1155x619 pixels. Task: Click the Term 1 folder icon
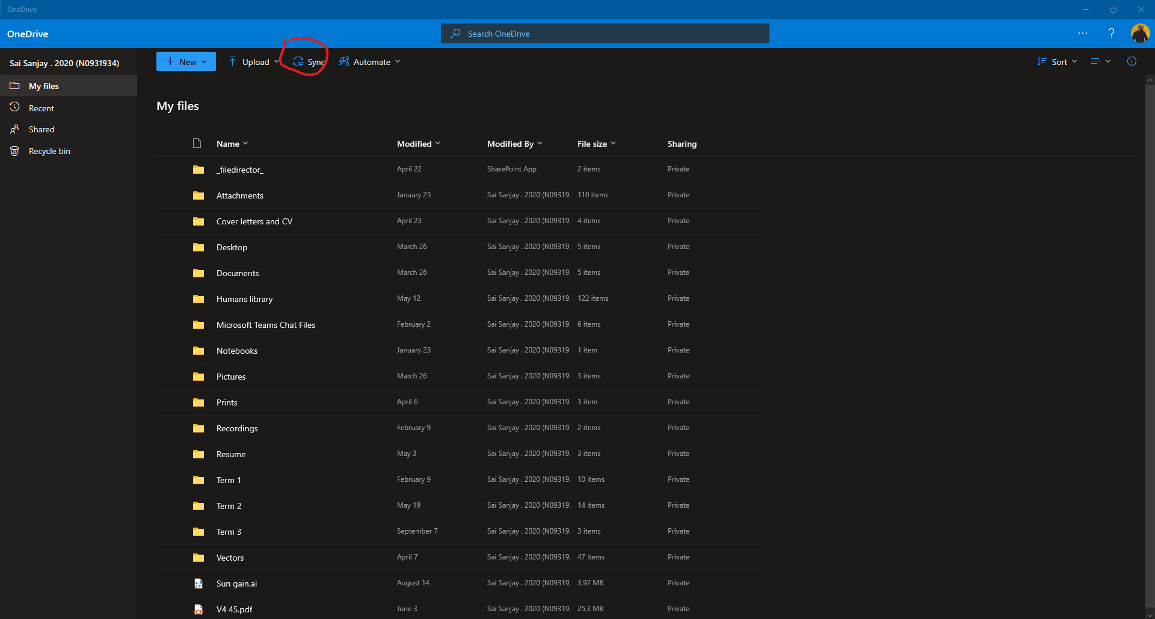click(199, 480)
